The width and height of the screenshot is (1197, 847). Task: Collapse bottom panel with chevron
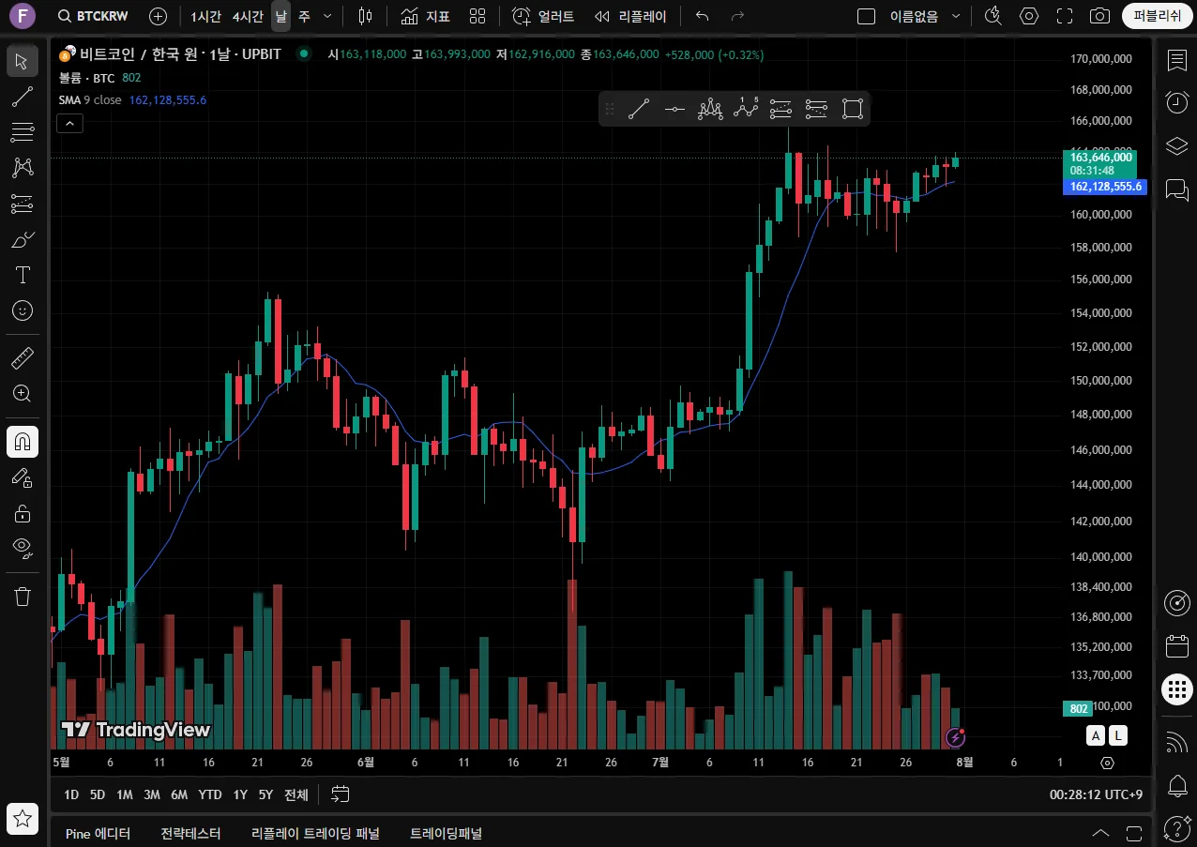click(1101, 833)
